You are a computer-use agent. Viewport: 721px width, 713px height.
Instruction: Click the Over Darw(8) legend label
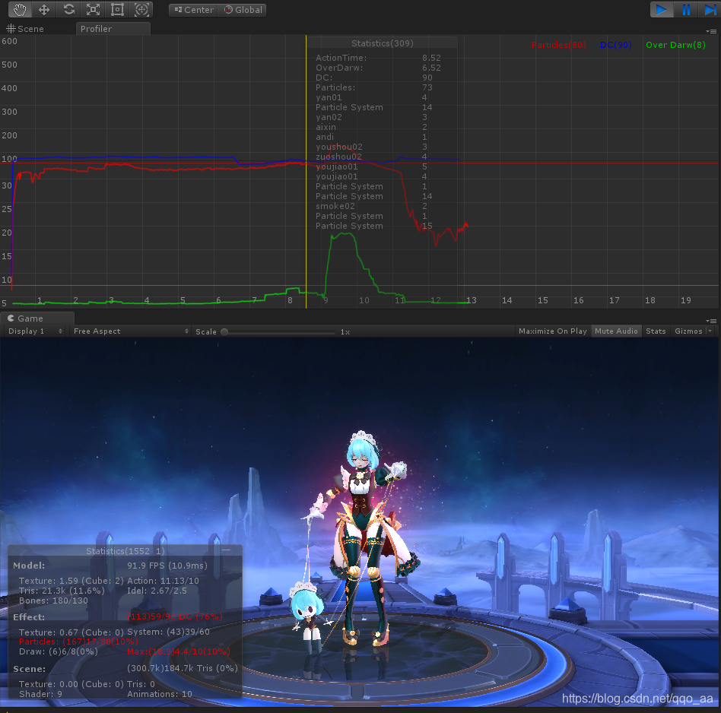tap(675, 45)
